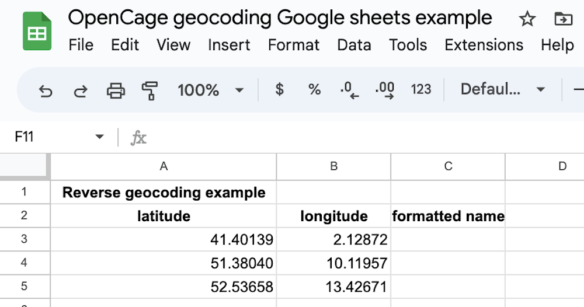Select cell with 13.42671
This screenshot has height=307, width=584.
coord(333,286)
